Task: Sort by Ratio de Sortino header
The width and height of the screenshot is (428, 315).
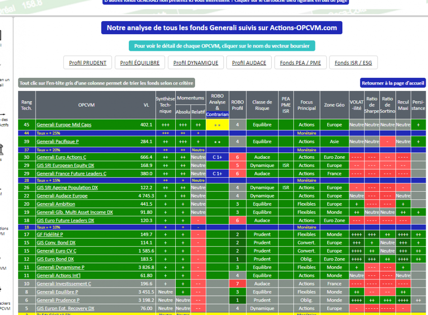Action: (x=387, y=105)
